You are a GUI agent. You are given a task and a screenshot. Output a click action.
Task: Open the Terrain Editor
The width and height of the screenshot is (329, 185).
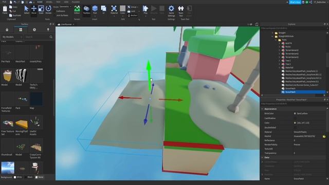click(77, 10)
